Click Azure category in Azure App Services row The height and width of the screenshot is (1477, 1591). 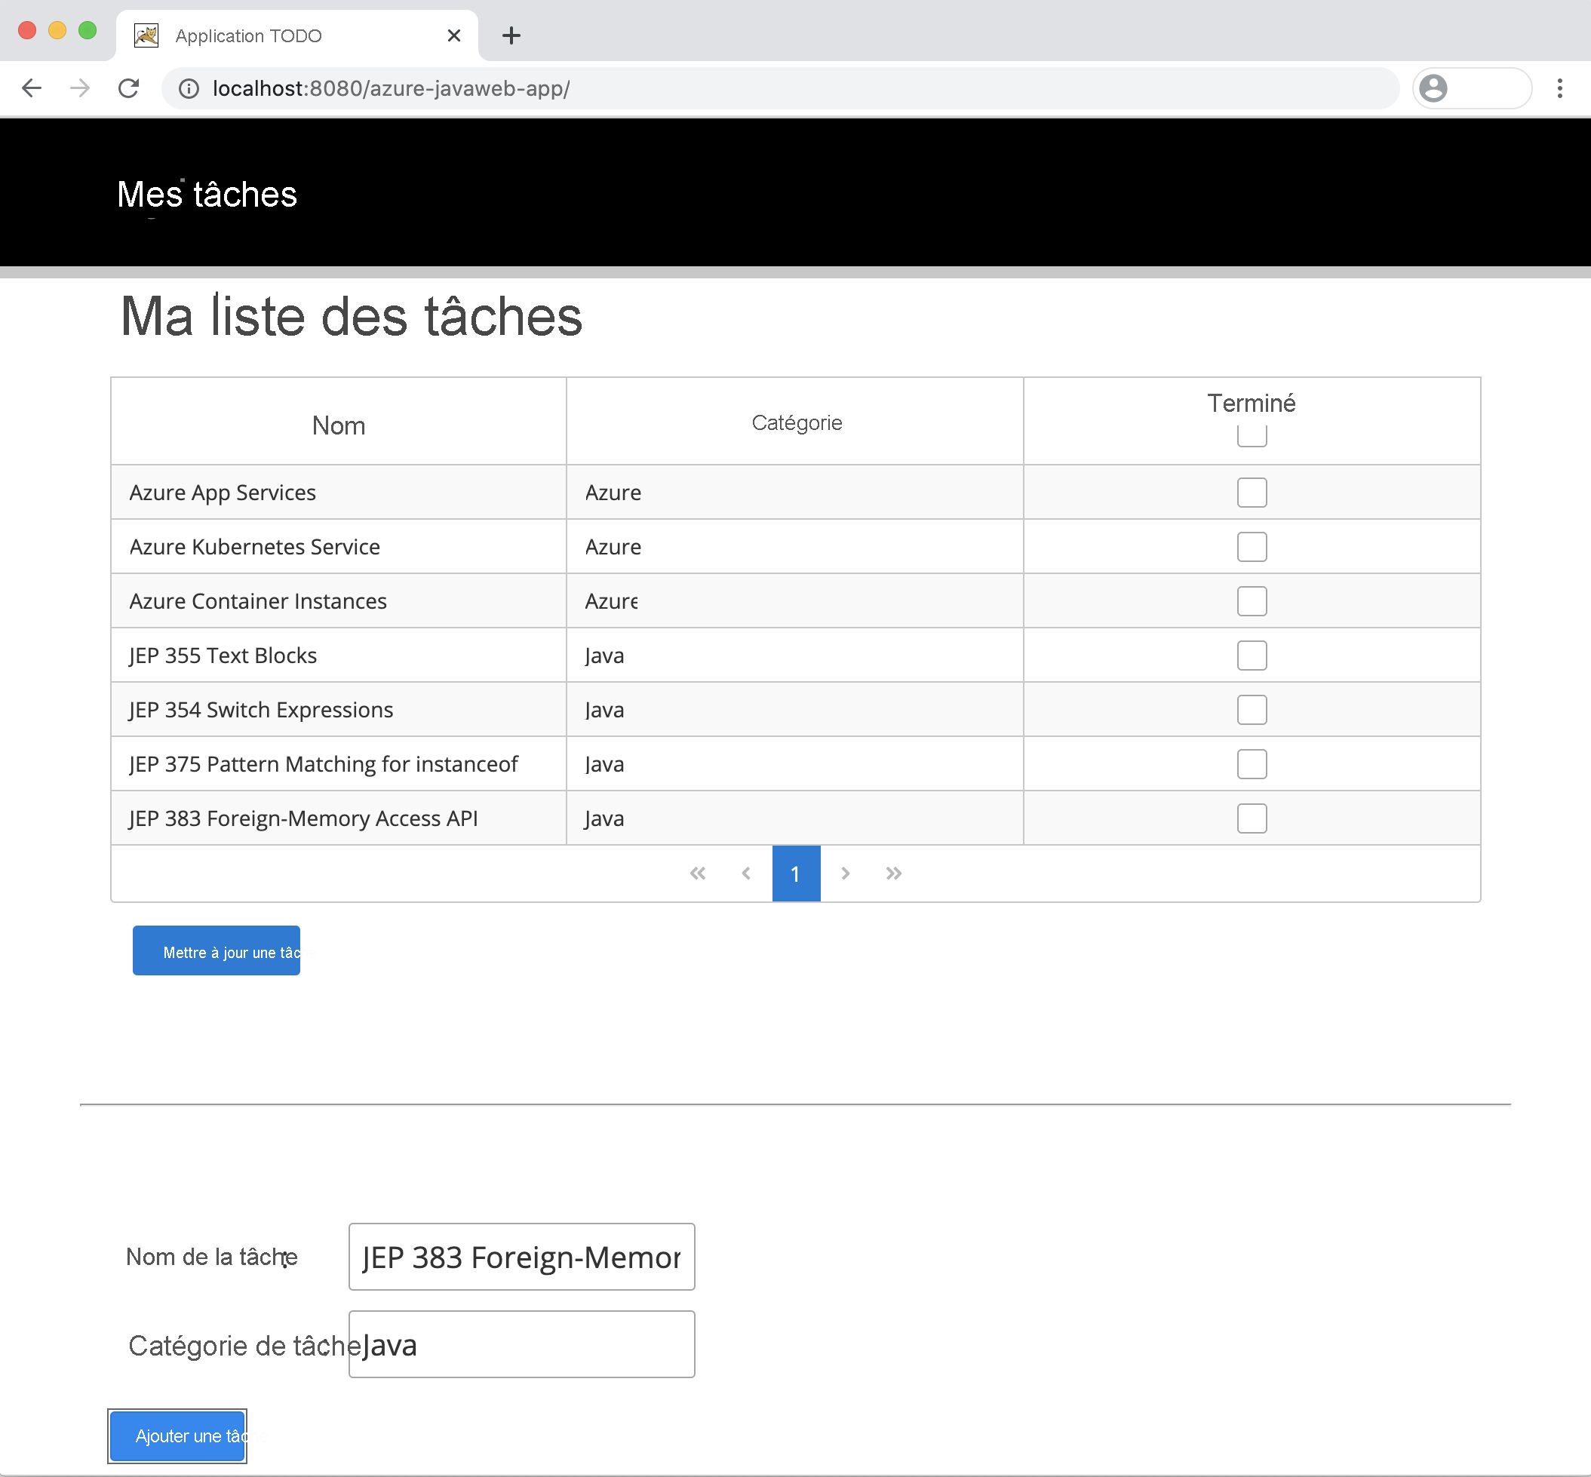pyautogui.click(x=613, y=493)
